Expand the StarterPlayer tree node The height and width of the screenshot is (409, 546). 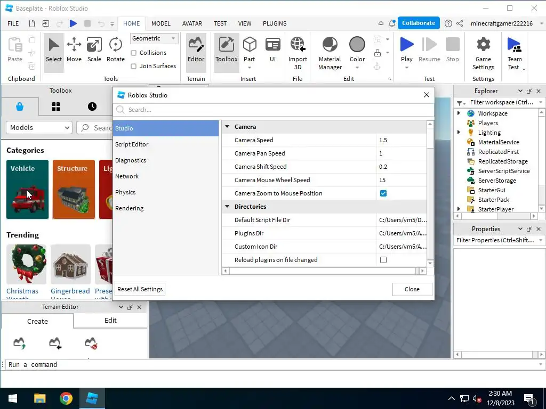click(459, 209)
